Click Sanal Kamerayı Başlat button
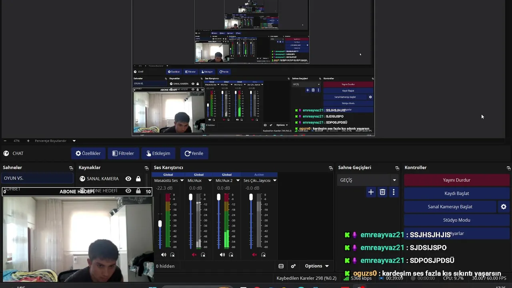The image size is (512, 288). pos(450,207)
